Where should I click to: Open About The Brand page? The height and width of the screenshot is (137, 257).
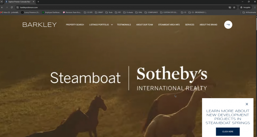208,24
